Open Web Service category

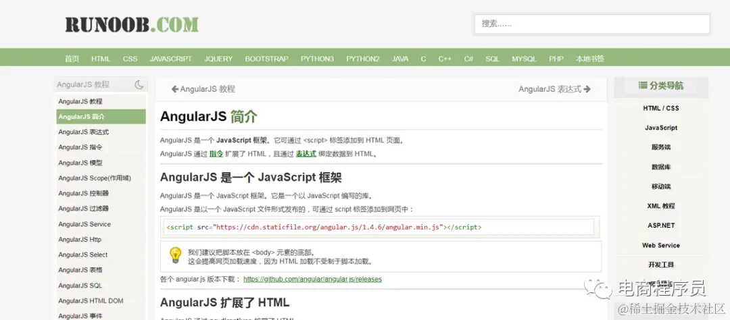pyautogui.click(x=661, y=245)
